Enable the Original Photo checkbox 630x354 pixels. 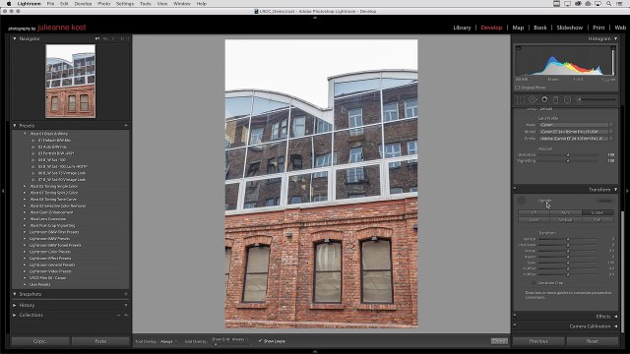click(x=518, y=88)
